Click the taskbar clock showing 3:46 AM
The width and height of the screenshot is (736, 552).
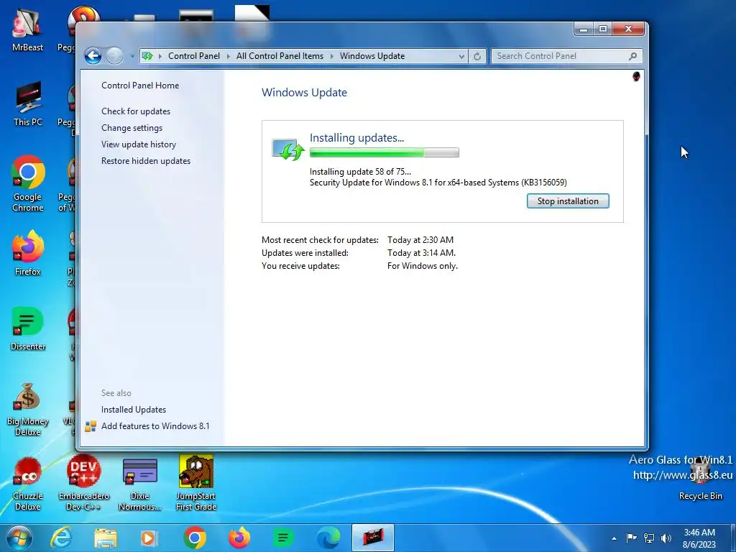699,538
